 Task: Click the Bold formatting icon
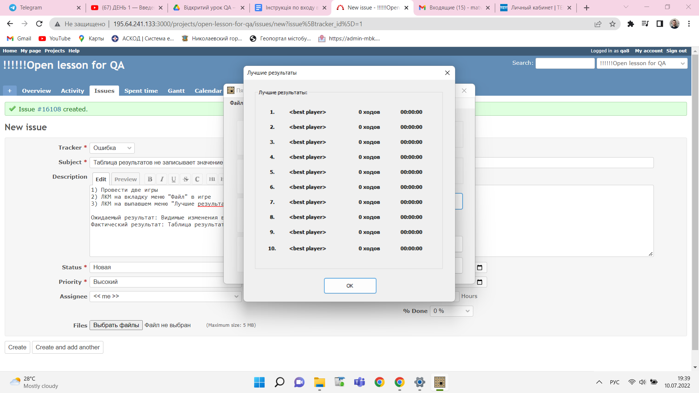[150, 179]
